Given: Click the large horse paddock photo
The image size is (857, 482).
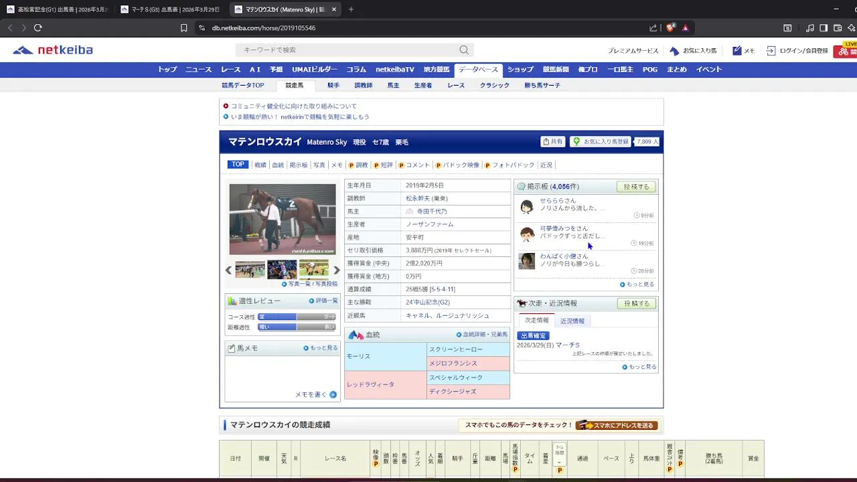Looking at the screenshot, I should [283, 220].
